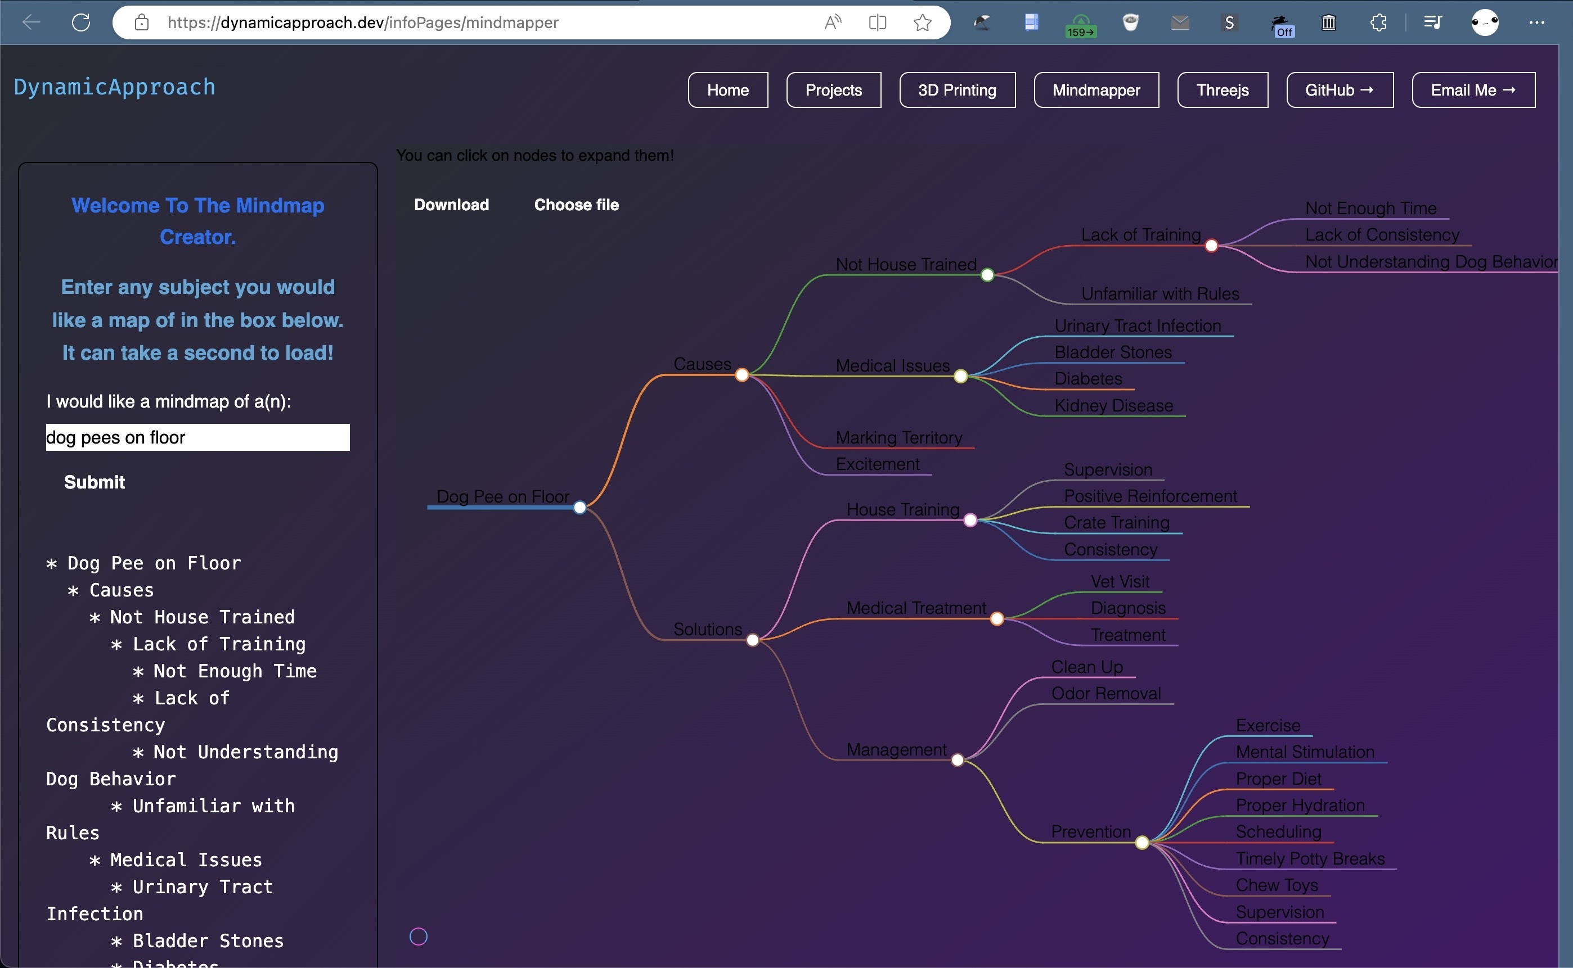Click the Download link above the mindmap
The width and height of the screenshot is (1573, 968).
click(x=451, y=205)
